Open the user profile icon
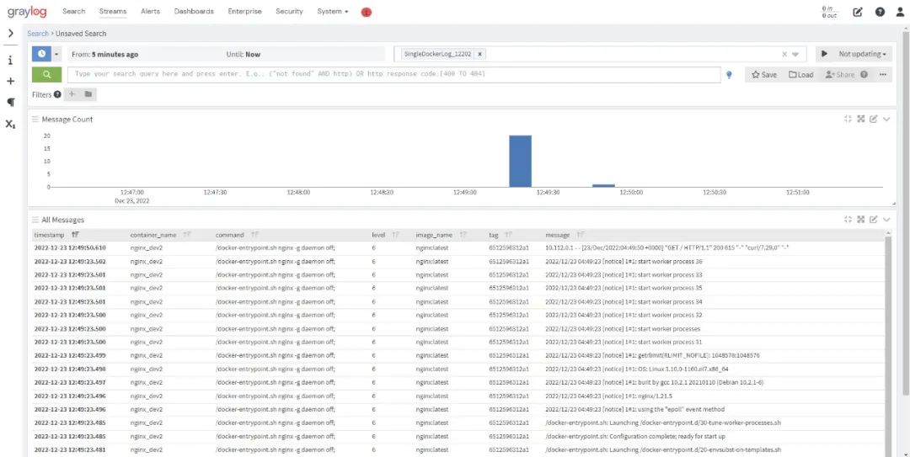910x457 pixels. pyautogui.click(x=899, y=12)
